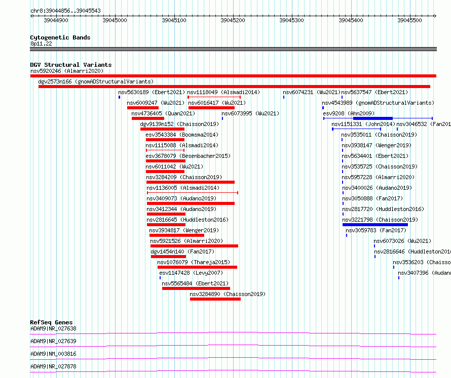Select esv3543384 (Boomsma2014) label
Screen dimensions: 451x378
coord(182,135)
